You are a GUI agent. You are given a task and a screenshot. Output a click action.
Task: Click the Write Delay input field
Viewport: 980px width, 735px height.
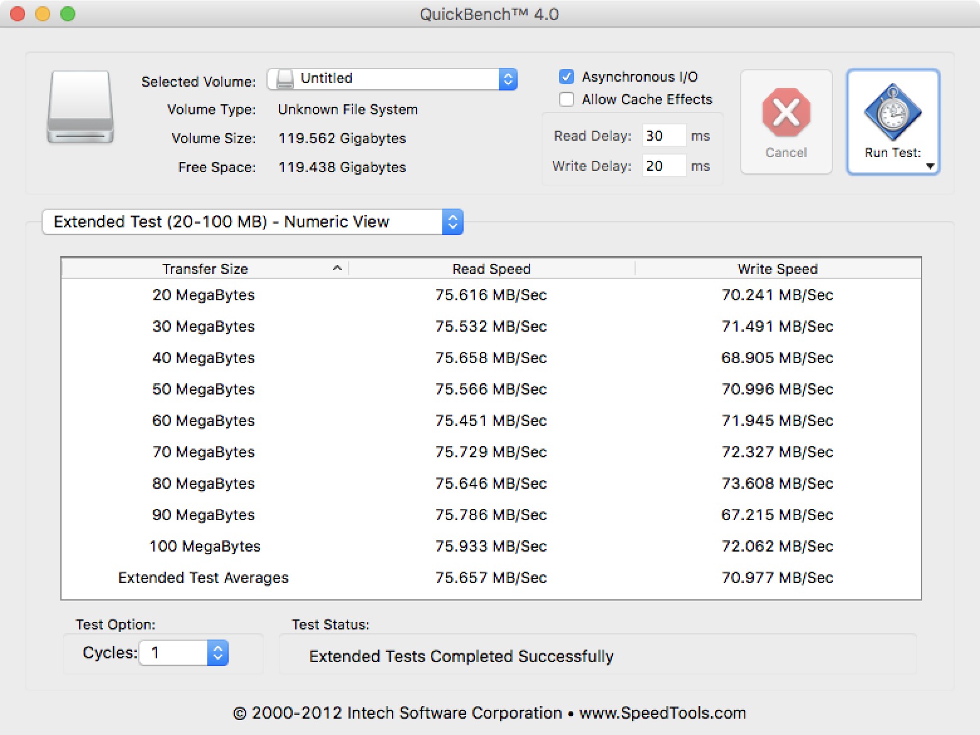[663, 166]
